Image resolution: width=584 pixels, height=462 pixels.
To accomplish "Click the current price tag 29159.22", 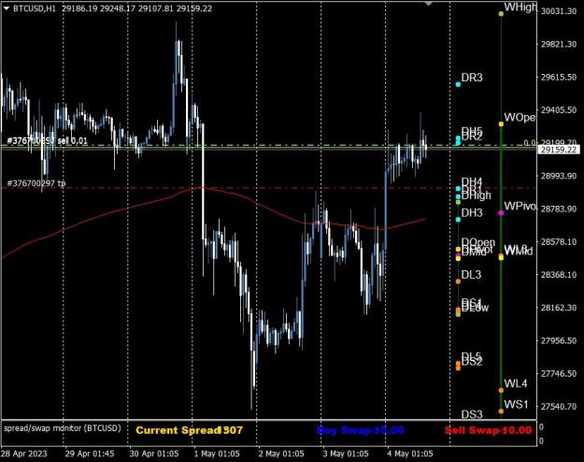I will pos(559,150).
